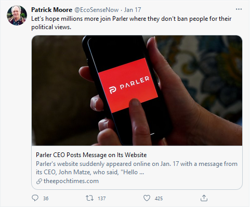The width and height of the screenshot is (250, 207).
Task: Click the chain link icon beside theepochtimes.com
Action: click(39, 182)
